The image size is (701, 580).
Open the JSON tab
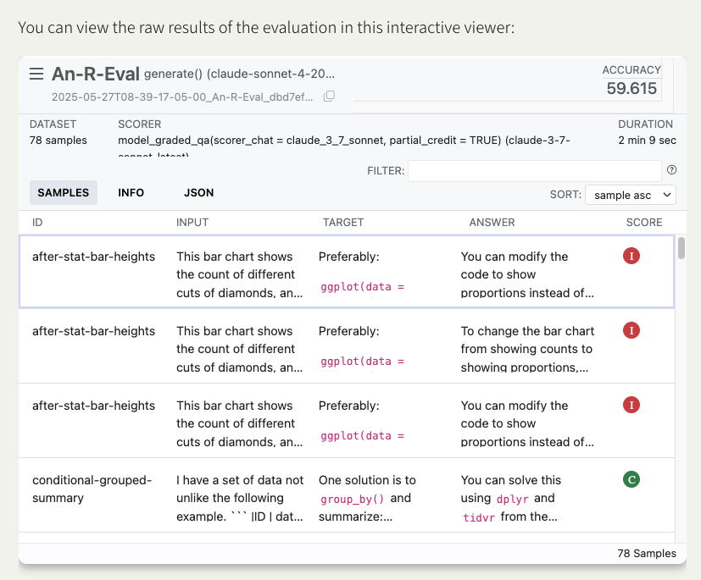click(x=198, y=193)
